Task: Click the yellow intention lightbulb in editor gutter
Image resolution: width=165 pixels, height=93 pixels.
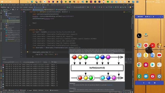Action: point(28,52)
